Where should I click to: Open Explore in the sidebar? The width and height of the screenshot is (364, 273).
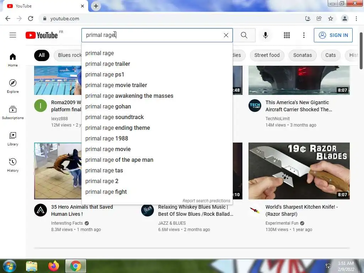(x=13, y=86)
